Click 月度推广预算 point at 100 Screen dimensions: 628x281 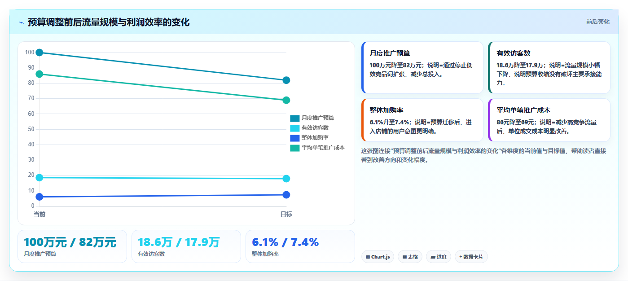point(40,53)
